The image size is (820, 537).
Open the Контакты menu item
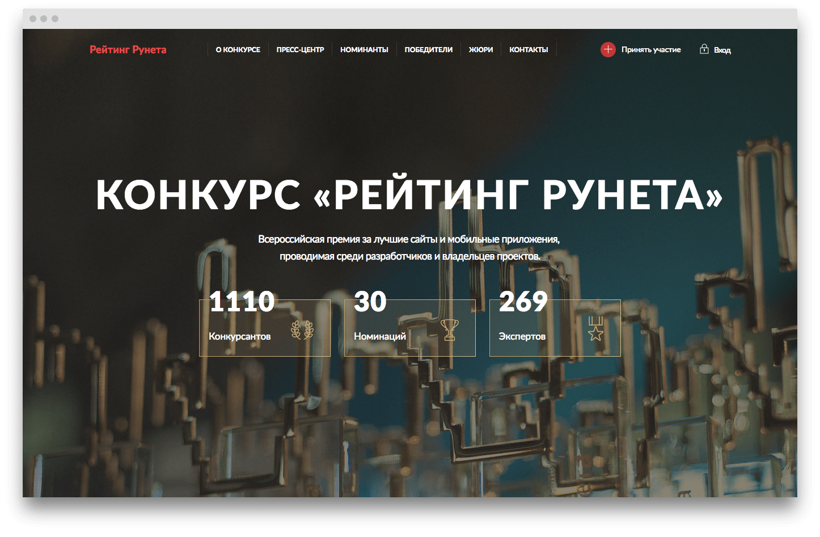529,50
